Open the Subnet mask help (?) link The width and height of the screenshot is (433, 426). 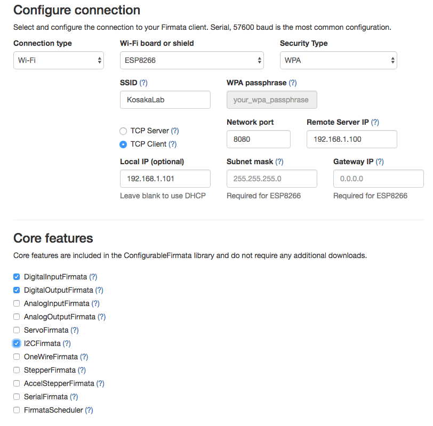279,162
